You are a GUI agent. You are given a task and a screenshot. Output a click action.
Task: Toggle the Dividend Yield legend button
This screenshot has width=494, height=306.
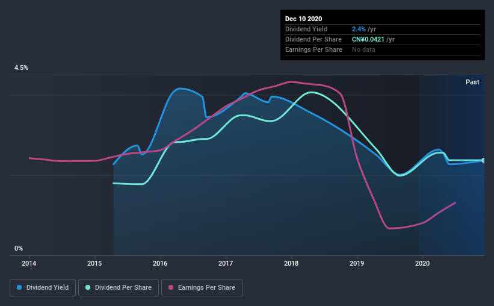point(43,288)
